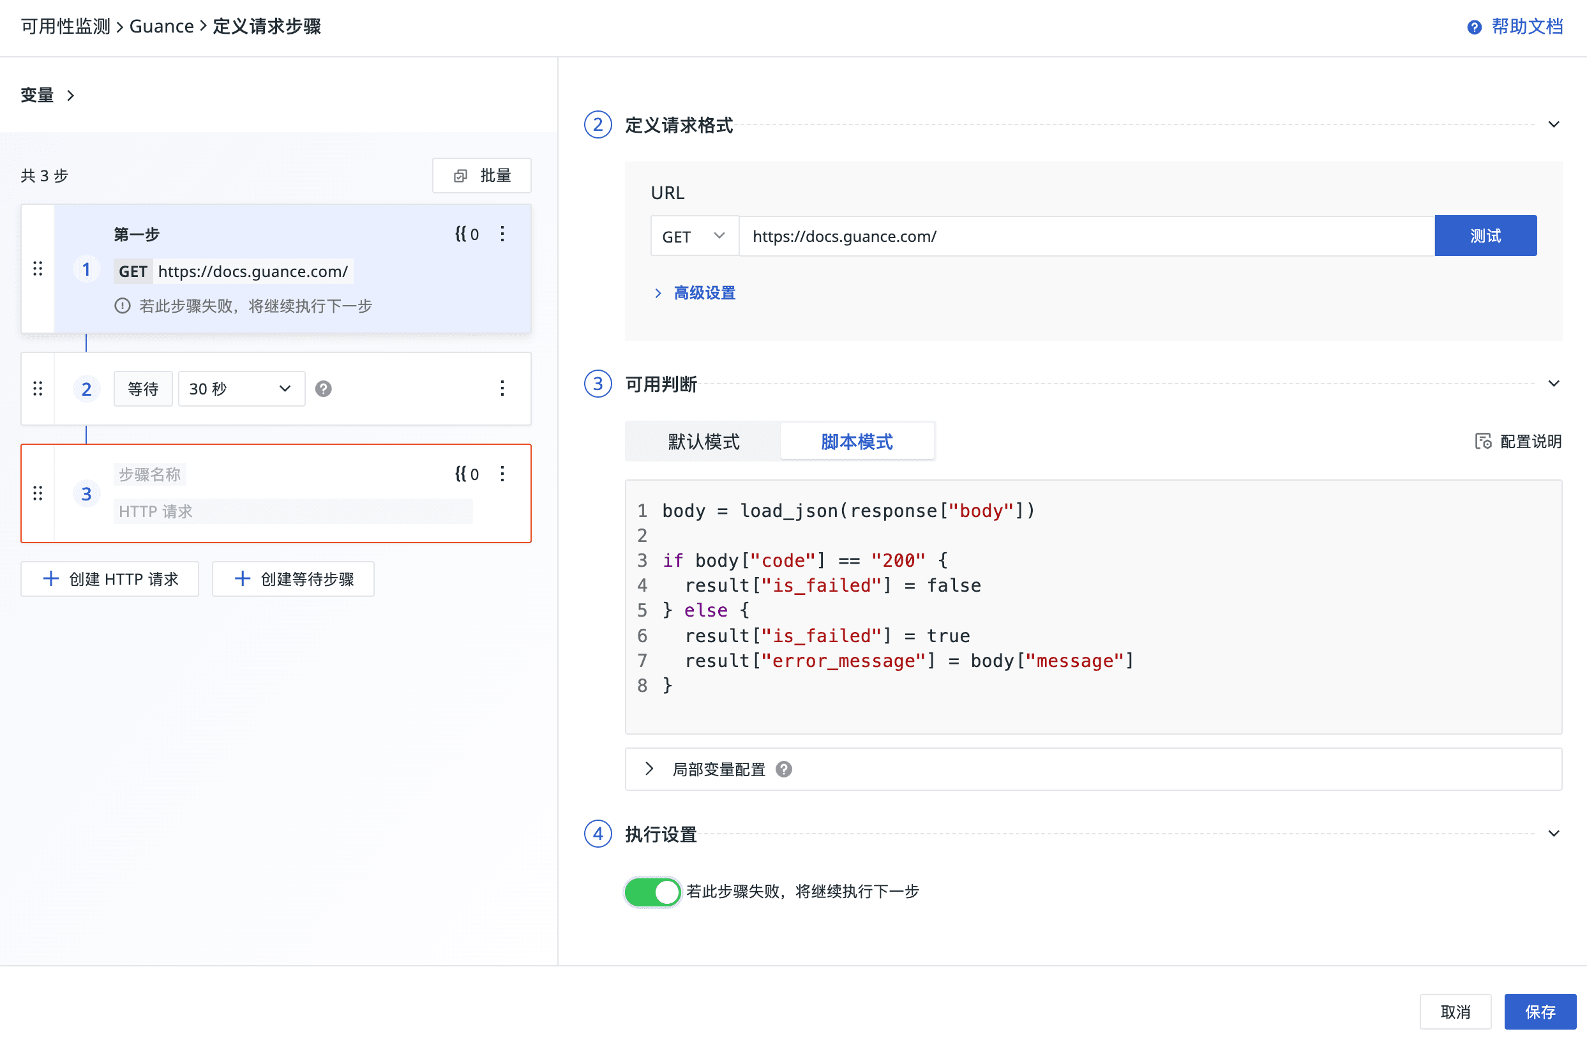This screenshot has width=1587, height=1043.
Task: Switch to the 默认模式 tab
Action: point(703,441)
